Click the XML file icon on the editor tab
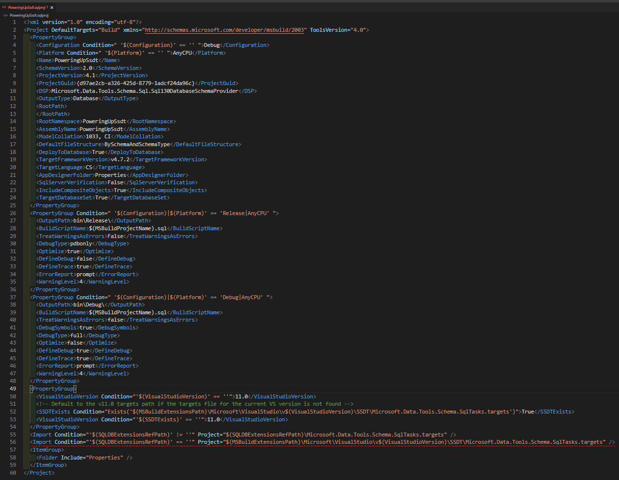The image size is (619, 480). tap(4, 7)
